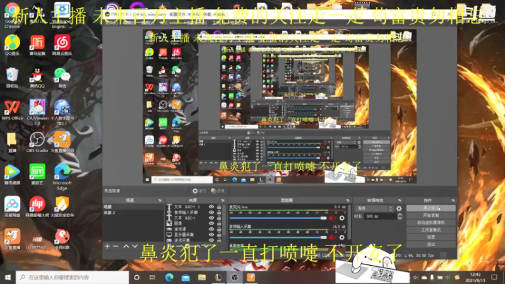Pop out the 控件 dock panel
Image resolution: width=505 pixels, height=284 pixels.
453,200
